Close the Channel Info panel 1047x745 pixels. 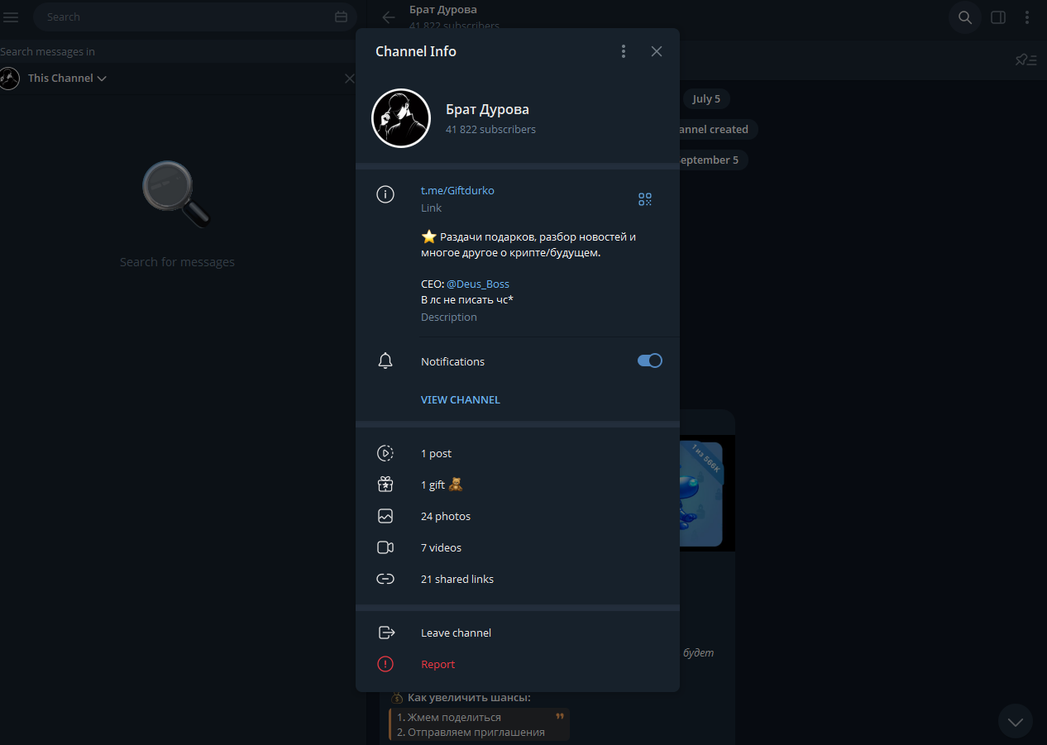coord(657,51)
